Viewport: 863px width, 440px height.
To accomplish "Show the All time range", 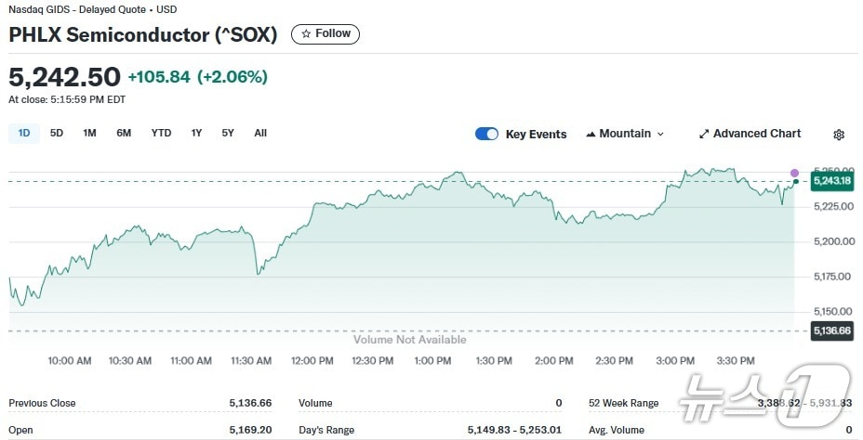I will tap(260, 133).
